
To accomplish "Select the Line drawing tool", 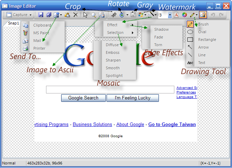I will point(207,55).
